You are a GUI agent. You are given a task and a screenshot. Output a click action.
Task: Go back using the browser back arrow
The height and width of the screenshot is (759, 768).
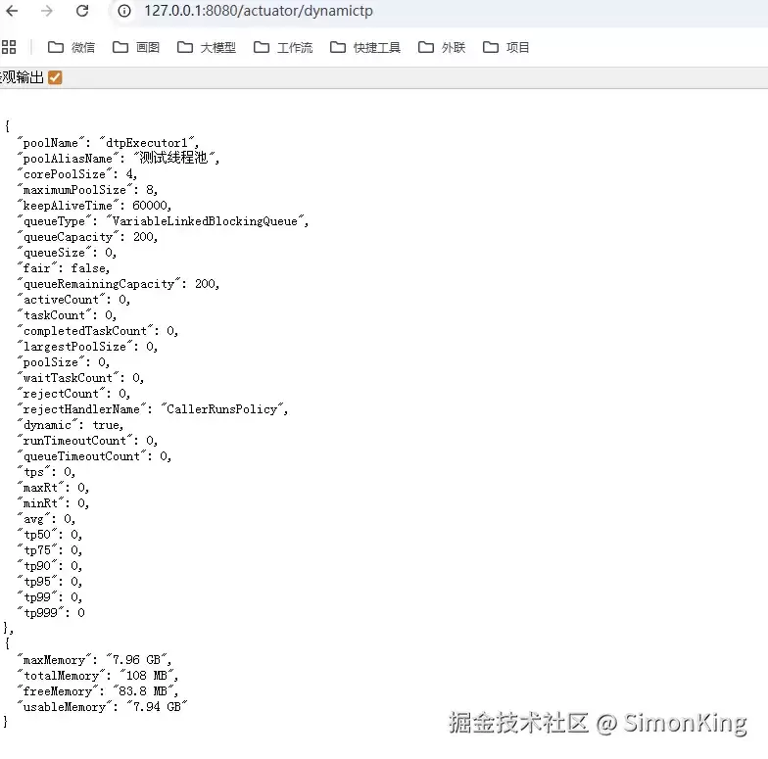coord(12,11)
